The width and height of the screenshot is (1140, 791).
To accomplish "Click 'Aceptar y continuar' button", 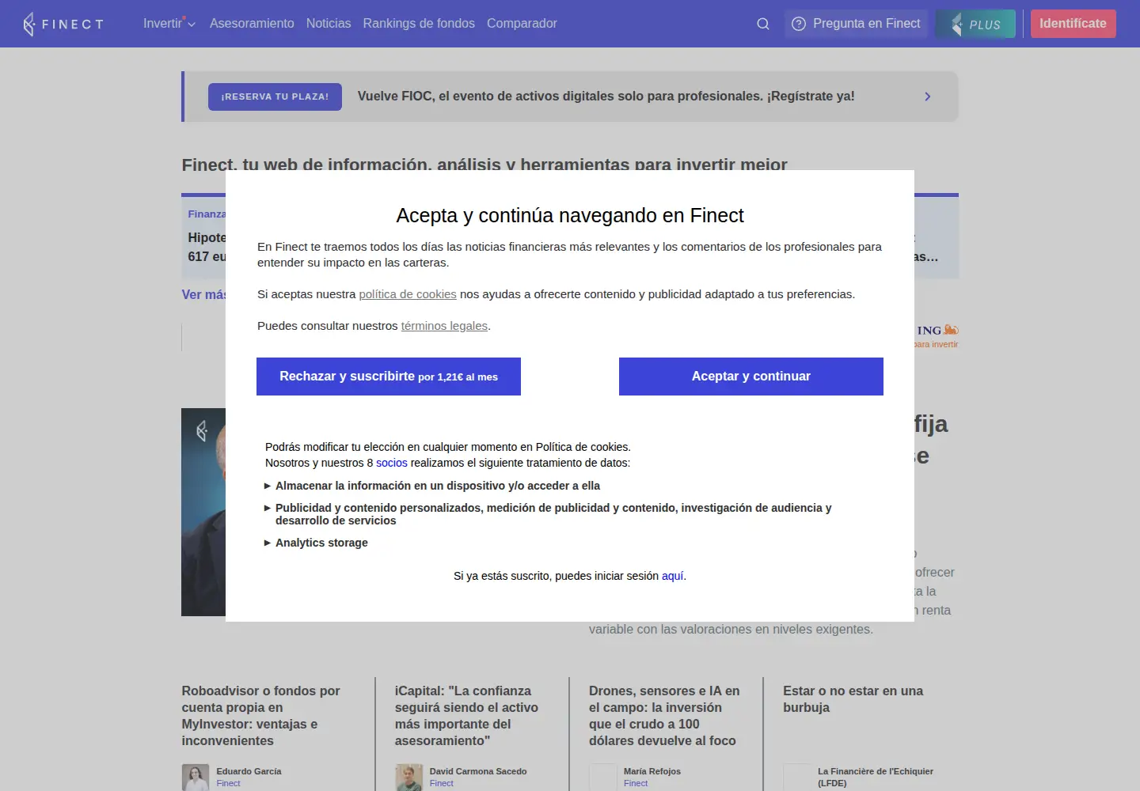I will pos(751,377).
